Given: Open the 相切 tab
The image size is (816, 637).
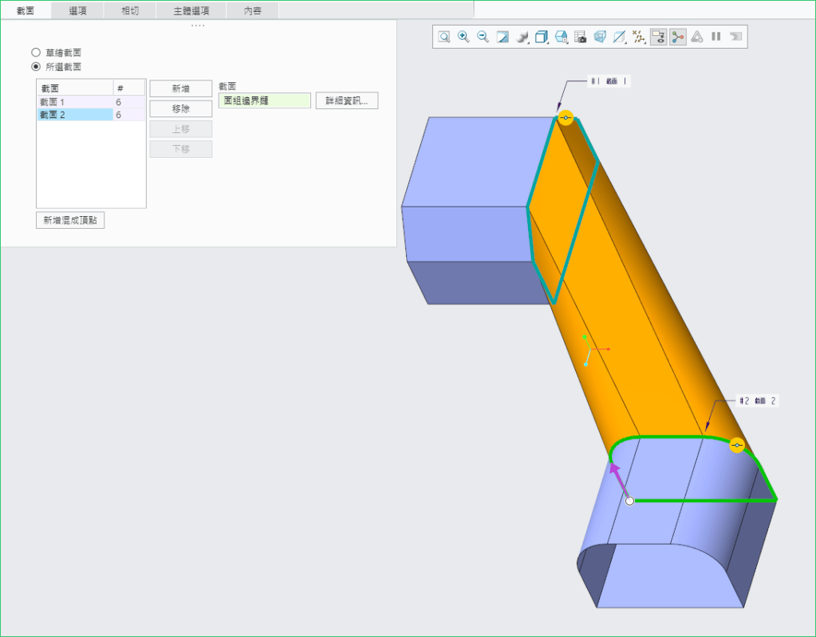Looking at the screenshot, I should coord(130,10).
